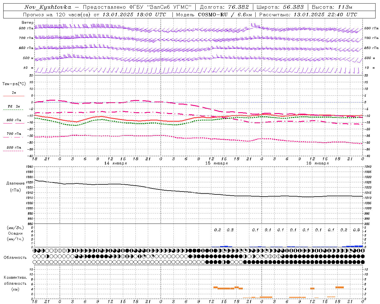Click 'Рассчитано: 13.01.2025 22:40 UTC' timestamp
Image resolution: width=380 pixels, height=304 pixels.
[x=308, y=15]
